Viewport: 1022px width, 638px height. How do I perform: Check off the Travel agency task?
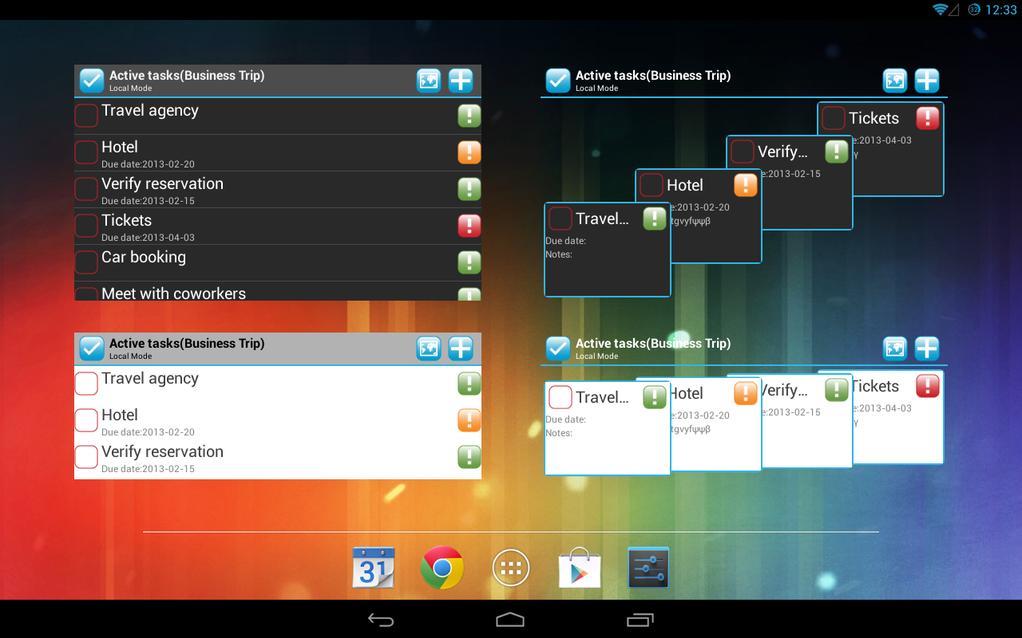click(85, 116)
